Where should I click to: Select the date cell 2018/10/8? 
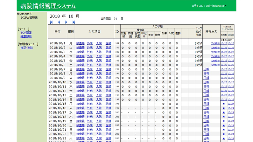[57, 74]
